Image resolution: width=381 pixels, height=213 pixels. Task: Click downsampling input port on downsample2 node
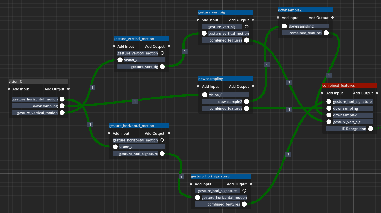(x=284, y=26)
